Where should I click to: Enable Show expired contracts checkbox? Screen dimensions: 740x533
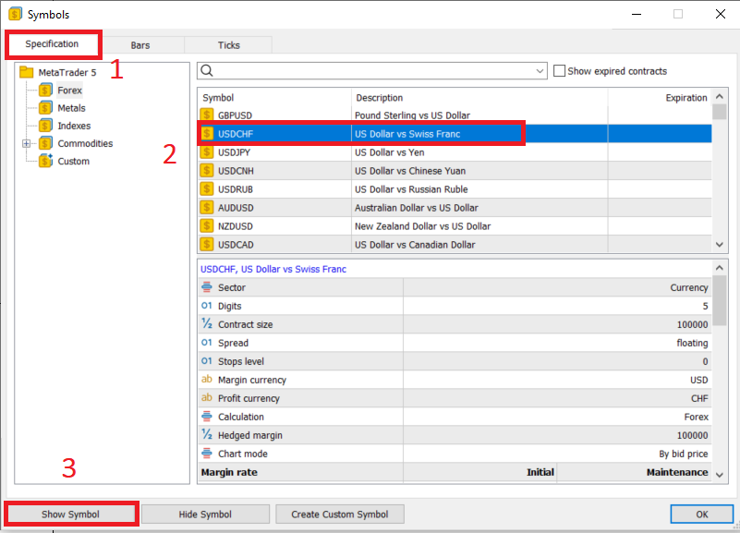pos(559,71)
